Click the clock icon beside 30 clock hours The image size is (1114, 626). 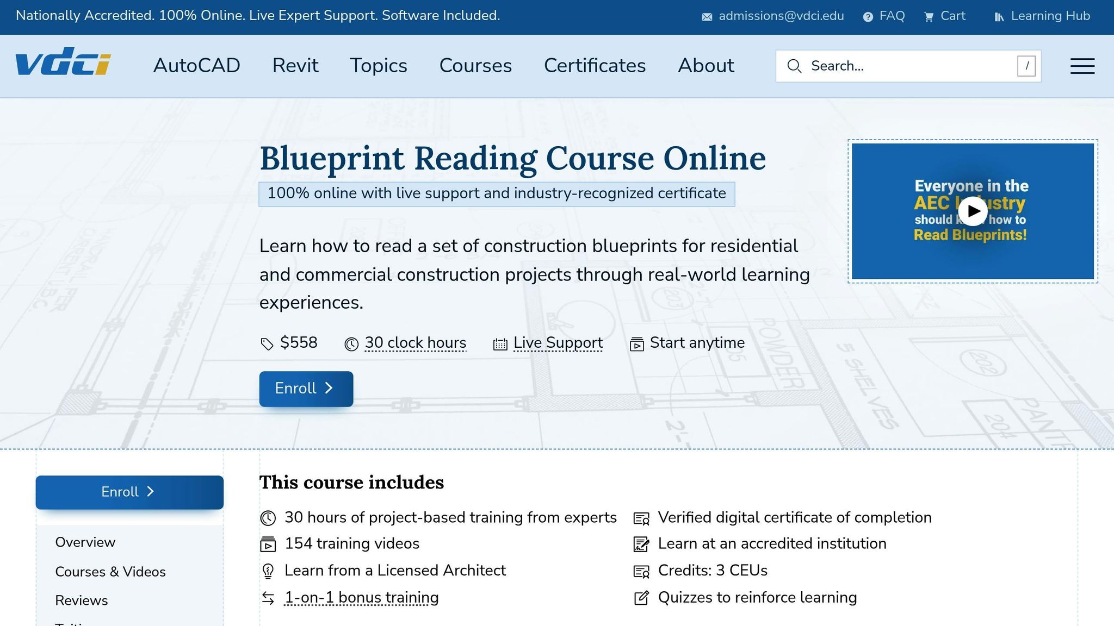point(351,344)
